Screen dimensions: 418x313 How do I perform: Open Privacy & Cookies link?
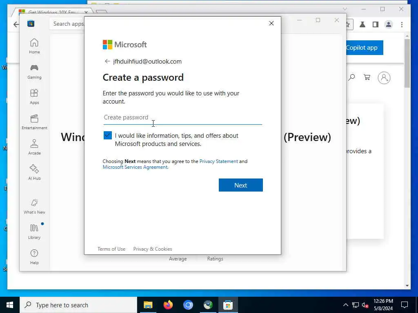point(153,249)
